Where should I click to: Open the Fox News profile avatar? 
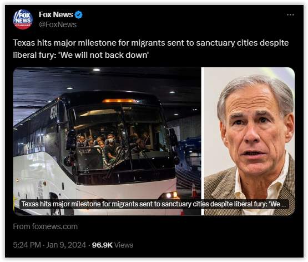coord(23,19)
